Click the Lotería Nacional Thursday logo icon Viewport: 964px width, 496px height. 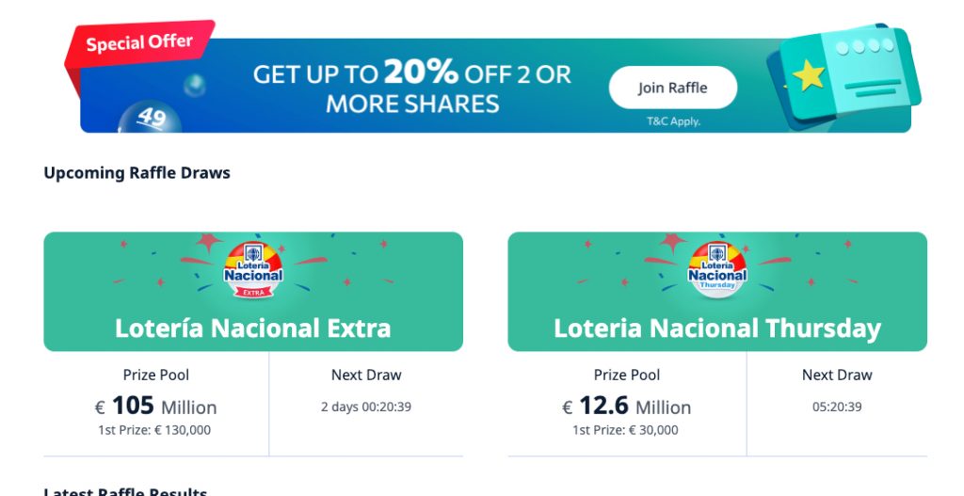coord(717,271)
